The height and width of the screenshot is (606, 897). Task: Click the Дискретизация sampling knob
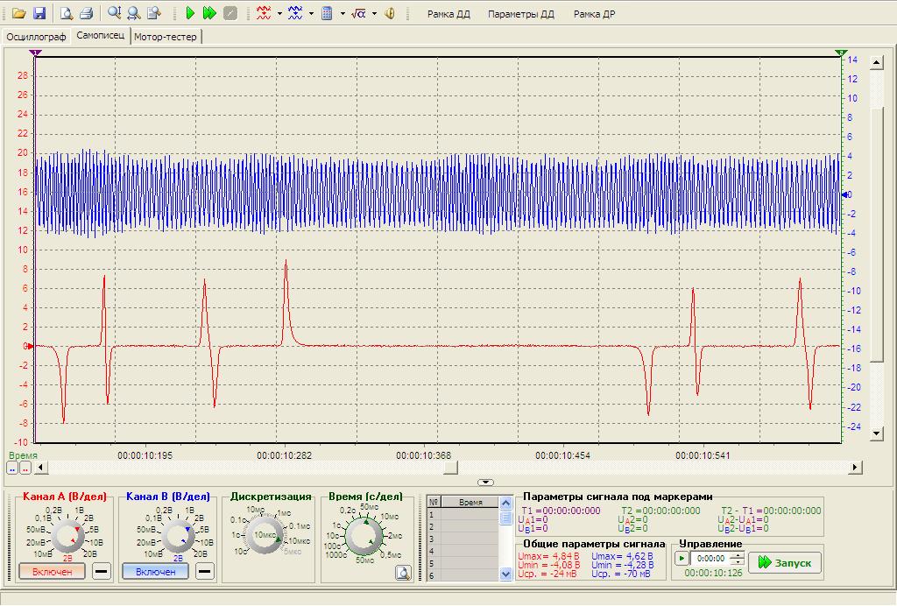pos(265,535)
